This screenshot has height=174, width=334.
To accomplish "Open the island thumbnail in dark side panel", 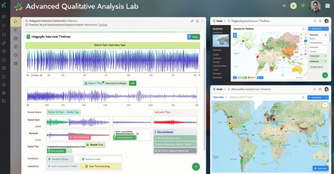I will pos(221,41).
